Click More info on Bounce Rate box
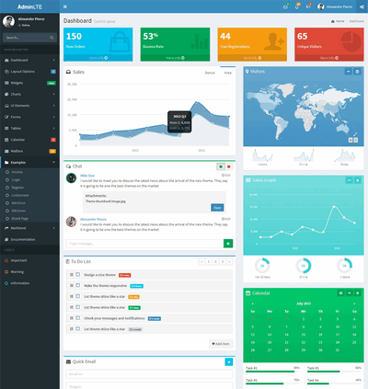 click(175, 58)
